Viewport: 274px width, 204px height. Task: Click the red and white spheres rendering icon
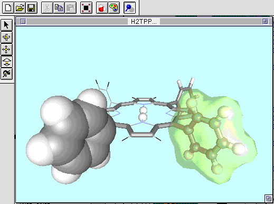(102, 8)
